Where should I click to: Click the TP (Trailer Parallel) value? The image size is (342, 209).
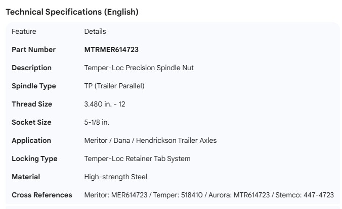(x=114, y=86)
